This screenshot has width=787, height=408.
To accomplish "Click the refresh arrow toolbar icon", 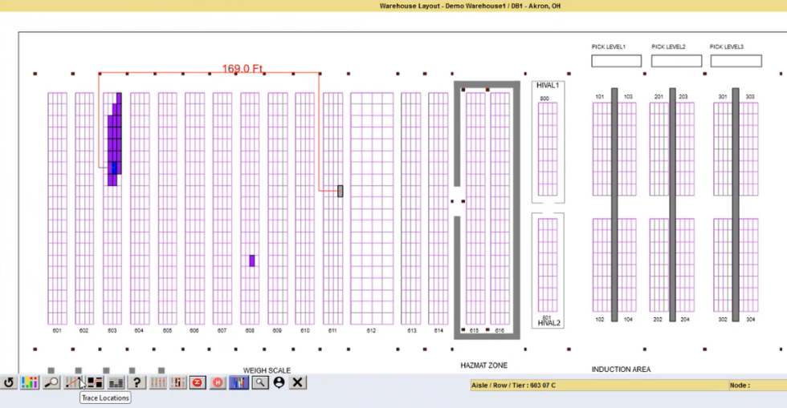I will [9, 382].
